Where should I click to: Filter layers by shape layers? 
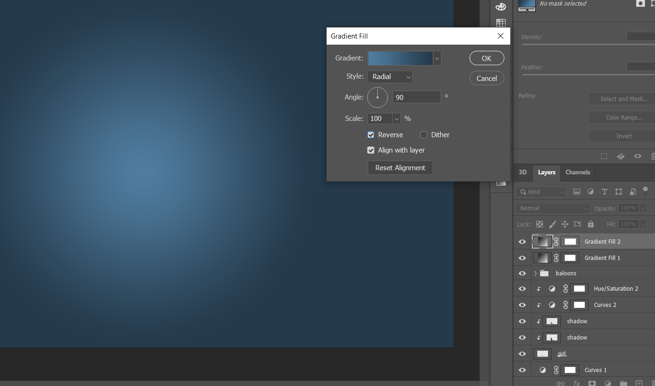(618, 192)
